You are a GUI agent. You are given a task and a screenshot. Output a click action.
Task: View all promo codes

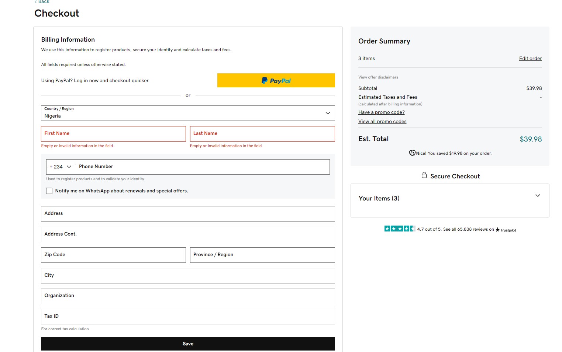point(382,121)
